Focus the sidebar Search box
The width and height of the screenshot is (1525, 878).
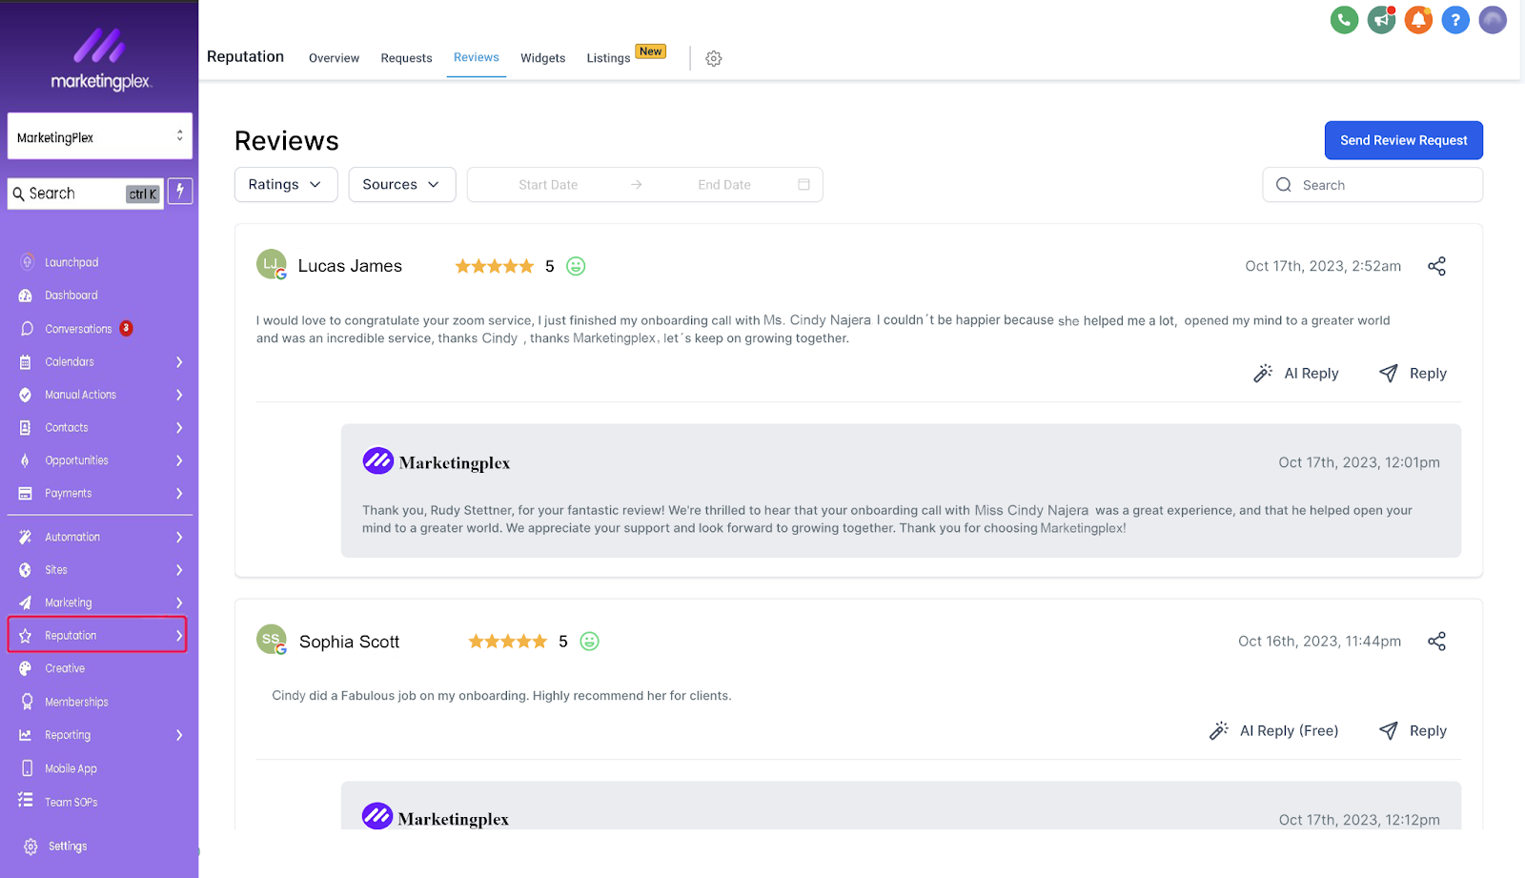point(86,194)
